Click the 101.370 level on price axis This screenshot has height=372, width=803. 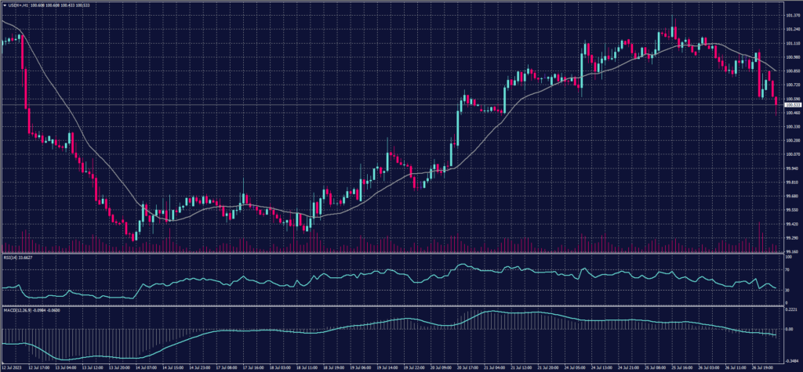pyautogui.click(x=792, y=15)
